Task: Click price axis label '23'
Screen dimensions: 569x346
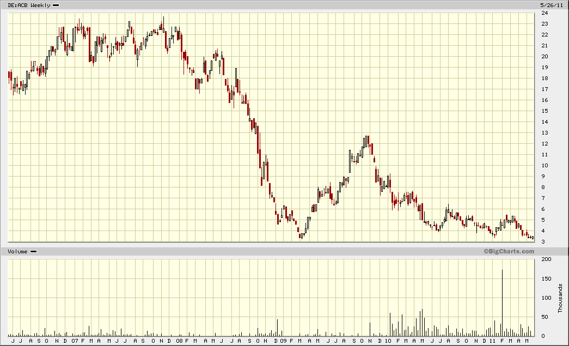Action: 544,23
